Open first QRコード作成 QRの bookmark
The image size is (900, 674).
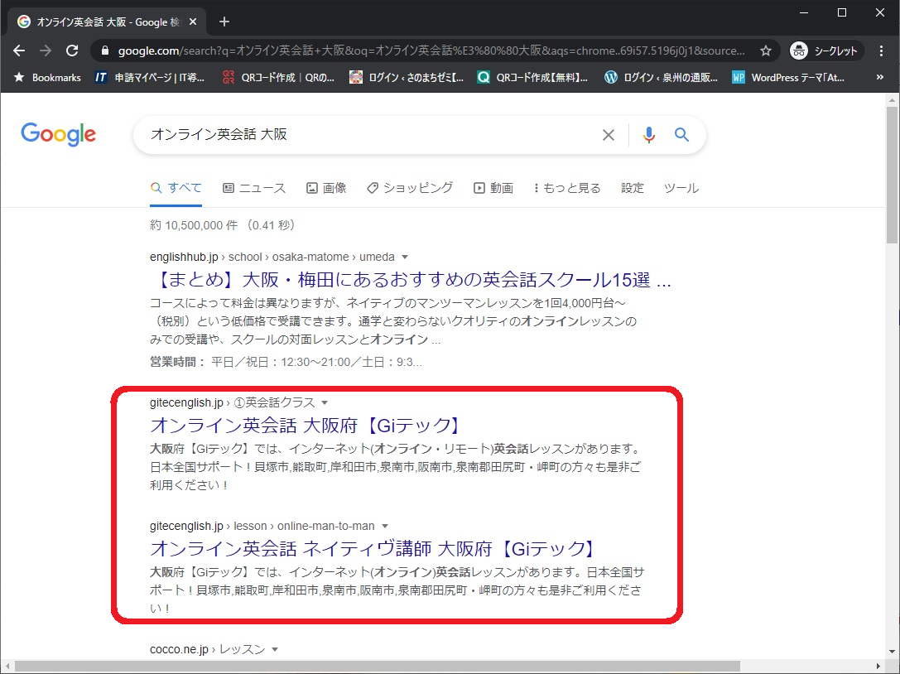278,78
